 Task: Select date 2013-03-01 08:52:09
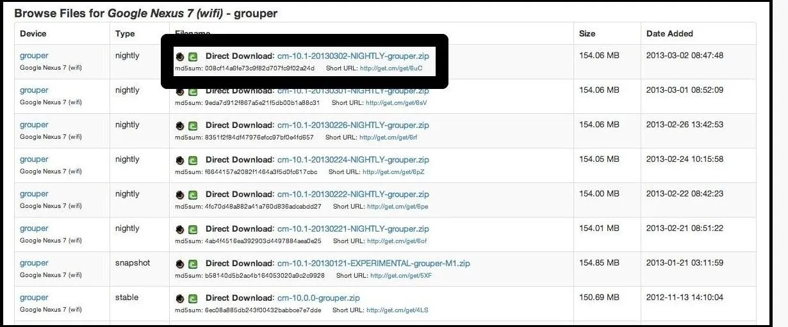[685, 90]
